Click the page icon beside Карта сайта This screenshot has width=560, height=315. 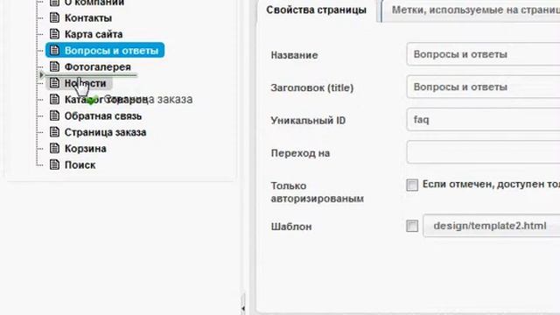coord(54,34)
